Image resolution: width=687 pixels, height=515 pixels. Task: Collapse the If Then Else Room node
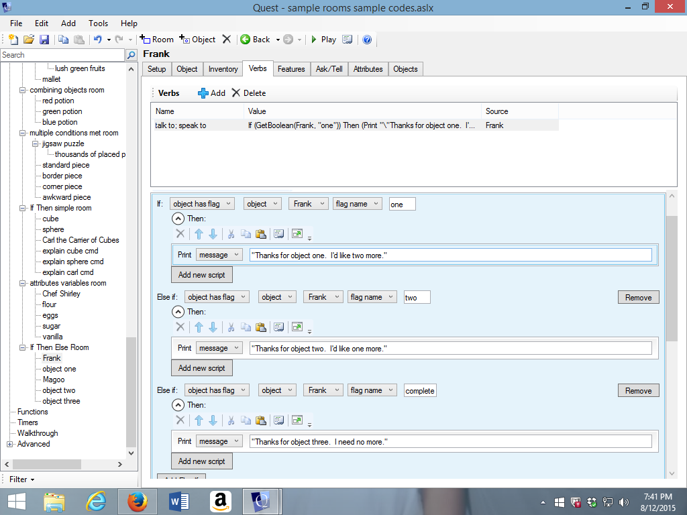22,348
